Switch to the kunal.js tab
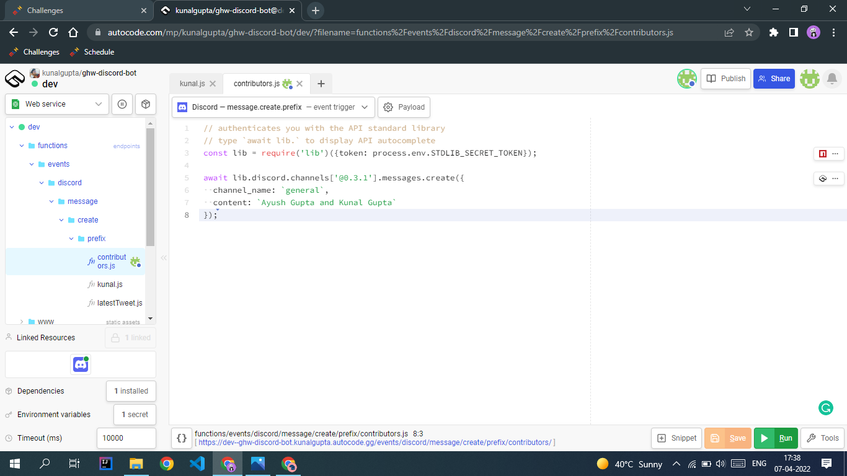The width and height of the screenshot is (847, 476). point(192,83)
